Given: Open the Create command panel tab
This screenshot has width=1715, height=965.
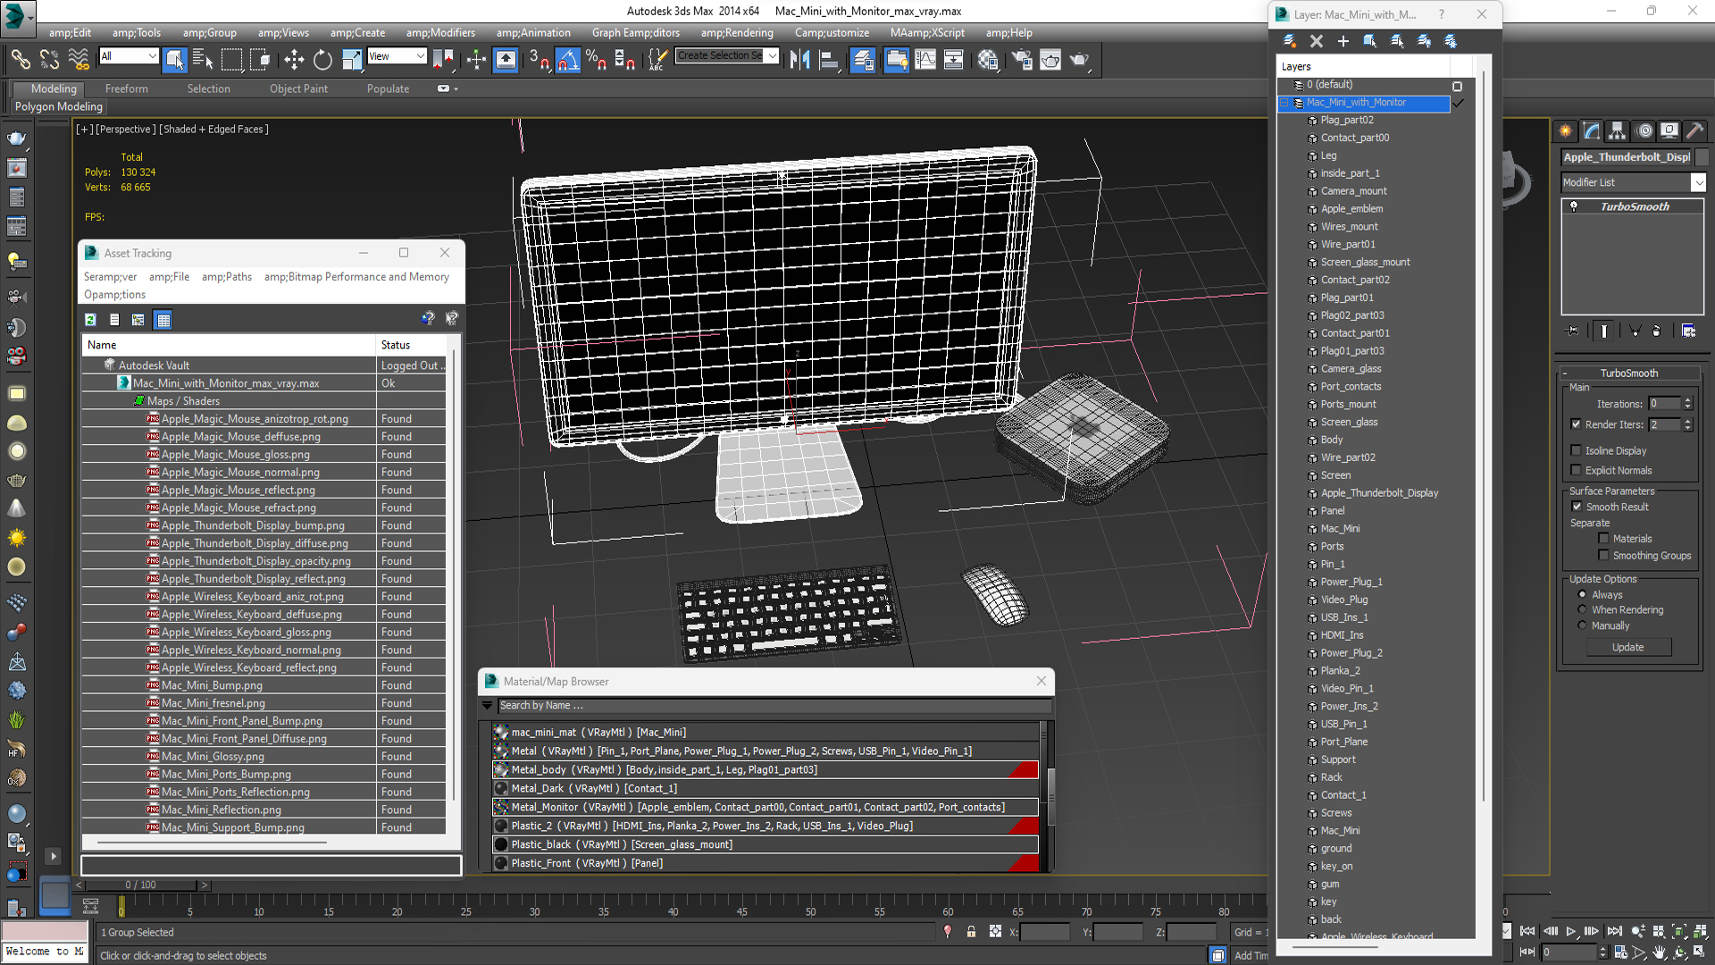Looking at the screenshot, I should (1566, 131).
